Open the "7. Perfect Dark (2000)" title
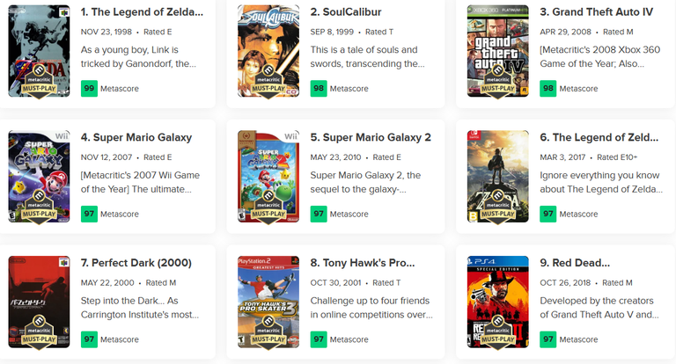 coord(136,263)
